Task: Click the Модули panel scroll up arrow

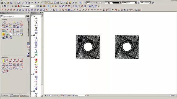Action: tap(42, 16)
